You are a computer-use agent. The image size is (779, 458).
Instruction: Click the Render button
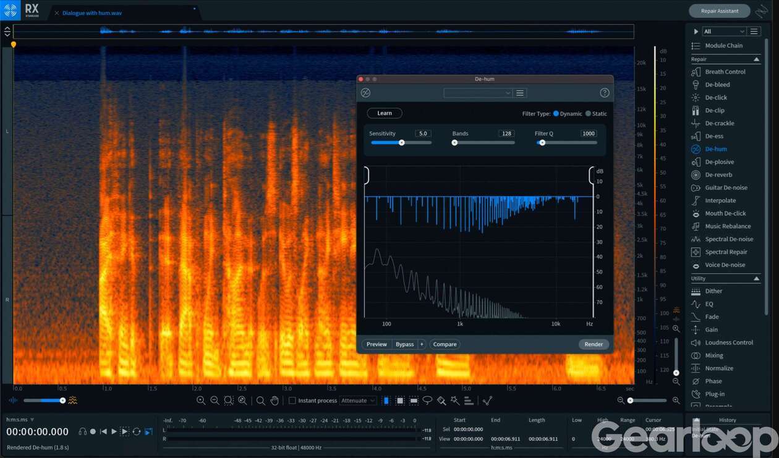coord(594,344)
